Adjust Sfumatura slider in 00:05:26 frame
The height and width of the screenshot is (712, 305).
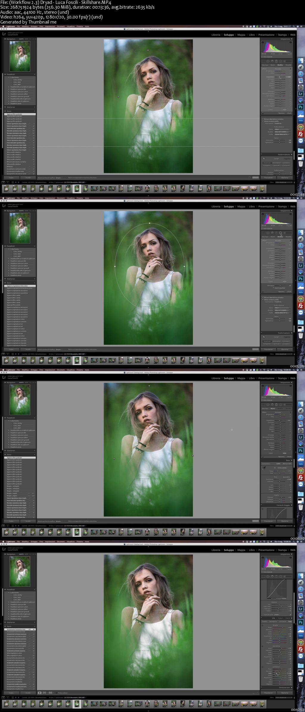point(280,286)
